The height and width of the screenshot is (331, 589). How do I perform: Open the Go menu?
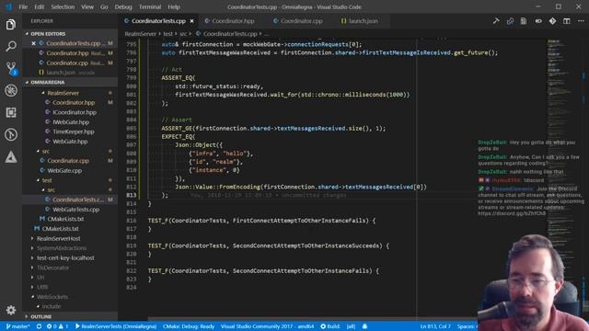click(x=104, y=6)
